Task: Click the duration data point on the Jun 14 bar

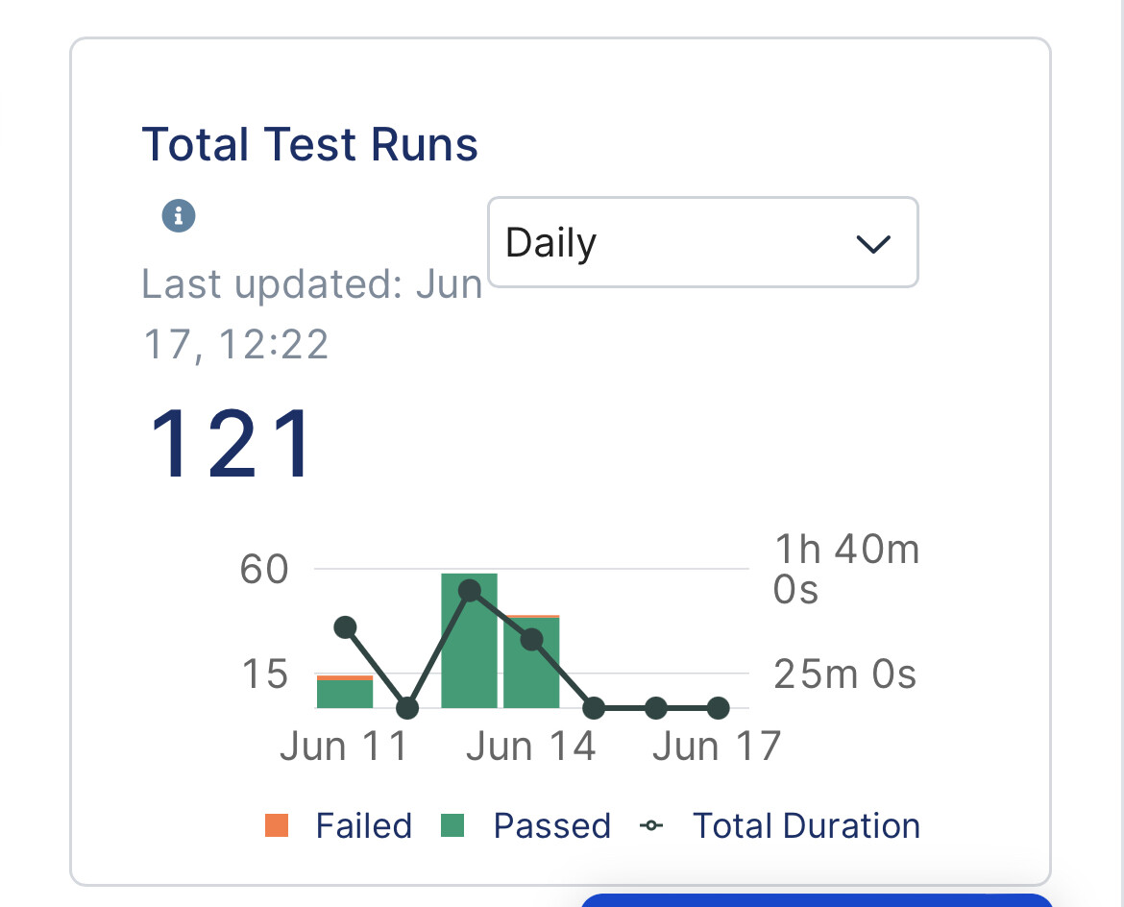Action: tap(531, 640)
